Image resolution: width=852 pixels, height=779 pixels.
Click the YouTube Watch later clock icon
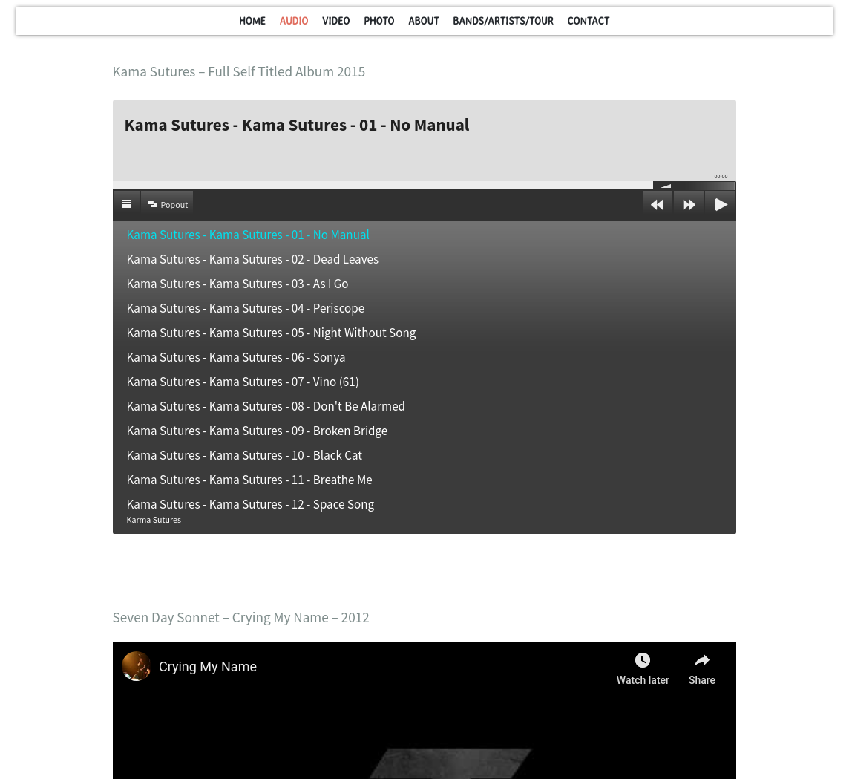[643, 660]
